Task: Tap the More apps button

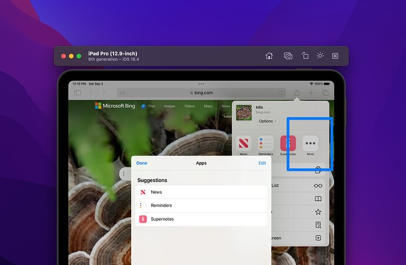Action: coord(310,143)
